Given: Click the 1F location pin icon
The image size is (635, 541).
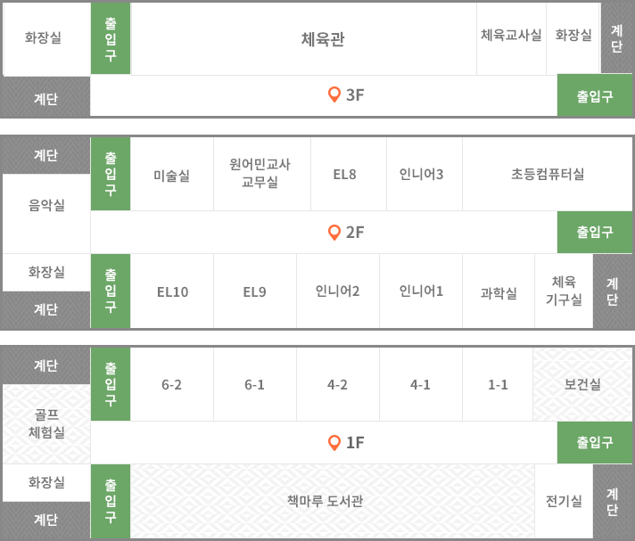Looking at the screenshot, I should coord(334,443).
